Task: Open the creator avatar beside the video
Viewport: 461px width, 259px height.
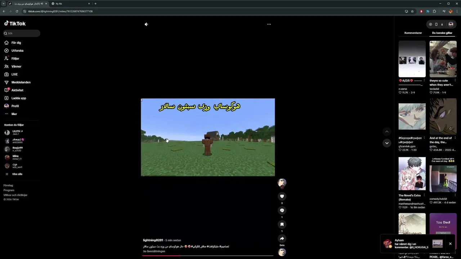Action: point(282,183)
